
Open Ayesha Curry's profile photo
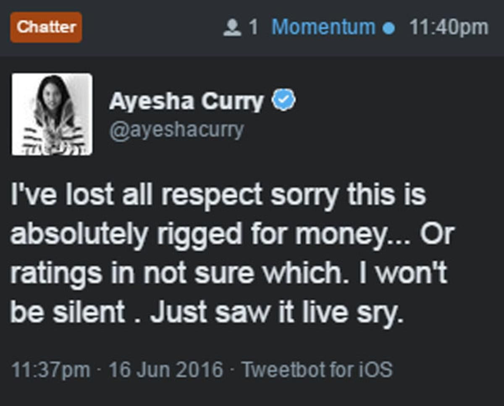point(52,114)
